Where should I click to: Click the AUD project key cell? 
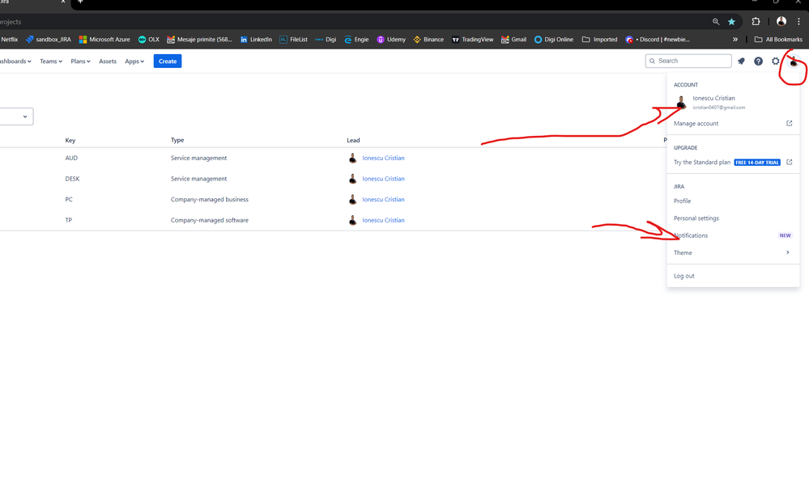71,159
